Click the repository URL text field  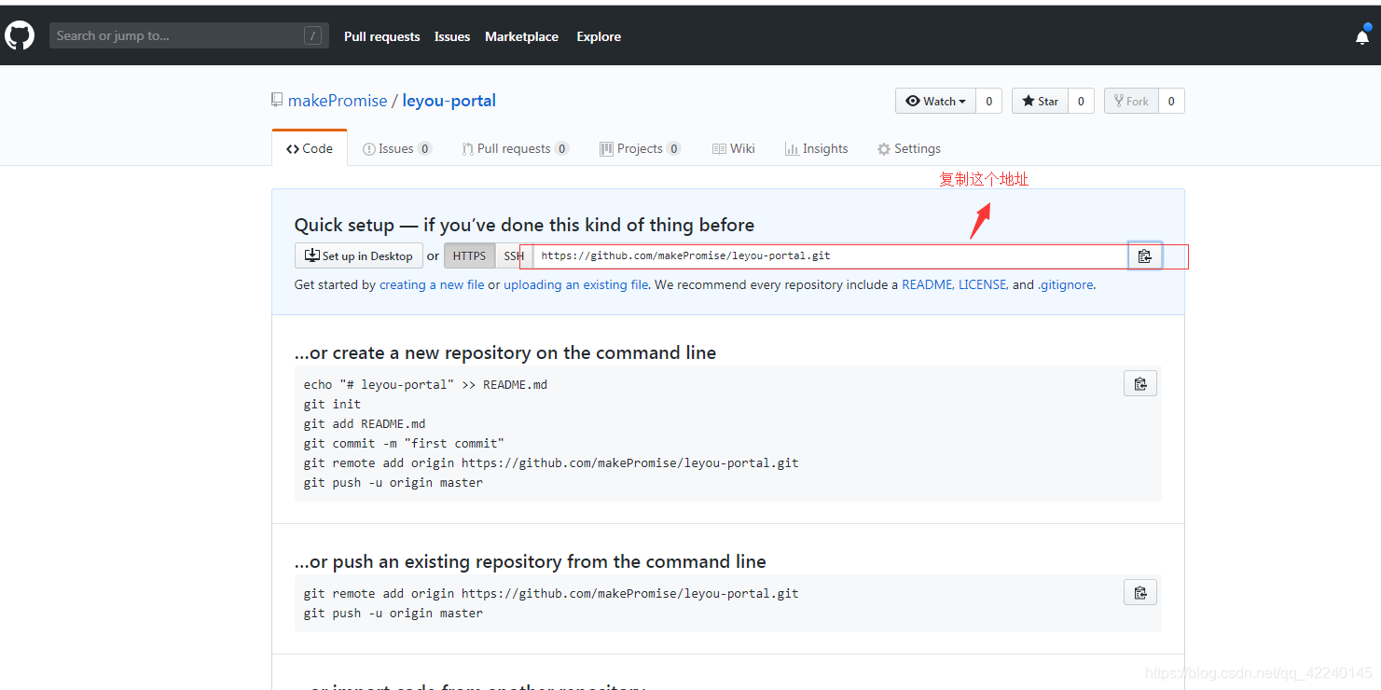click(830, 255)
